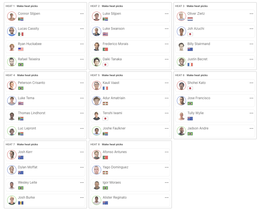Click the Barbados flag under Josh Burke

(x=21, y=203)
